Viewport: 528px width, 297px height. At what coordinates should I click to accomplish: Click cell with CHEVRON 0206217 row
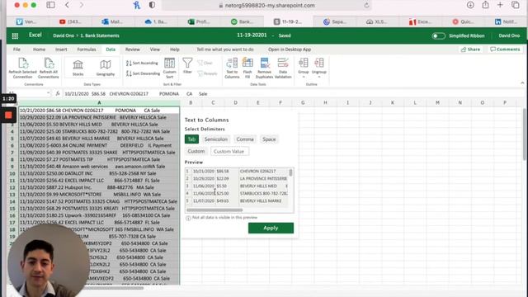click(x=99, y=110)
